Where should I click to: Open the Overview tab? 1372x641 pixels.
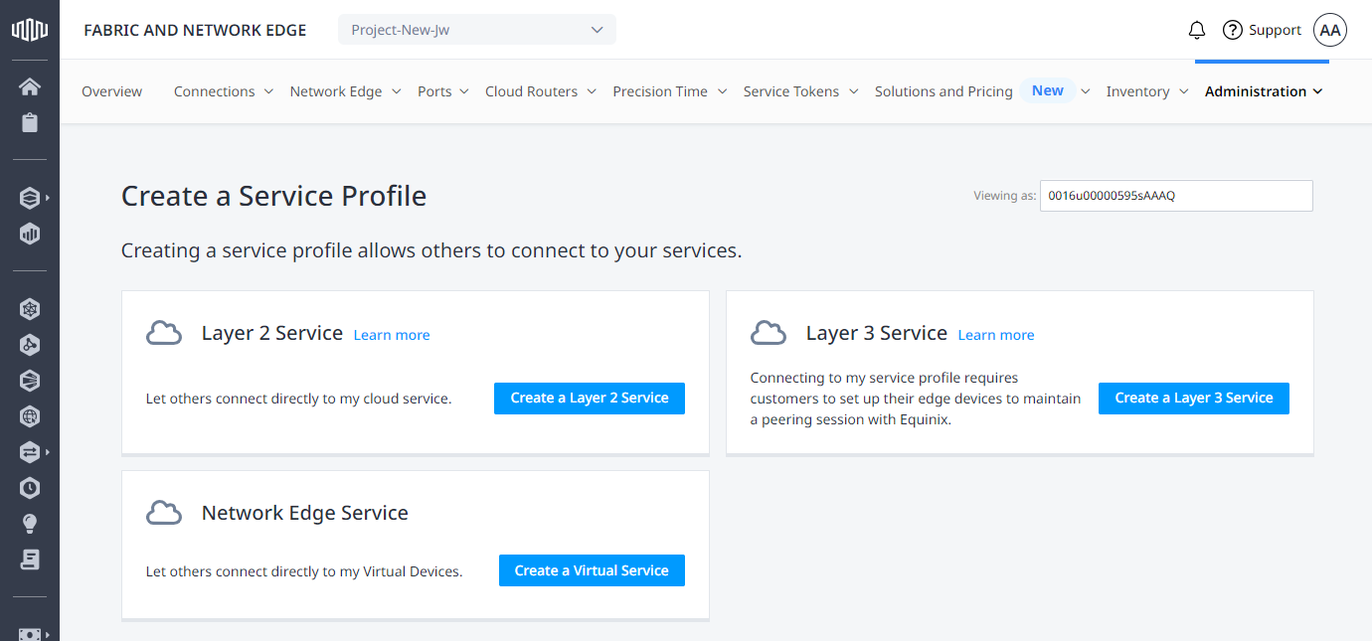112,91
